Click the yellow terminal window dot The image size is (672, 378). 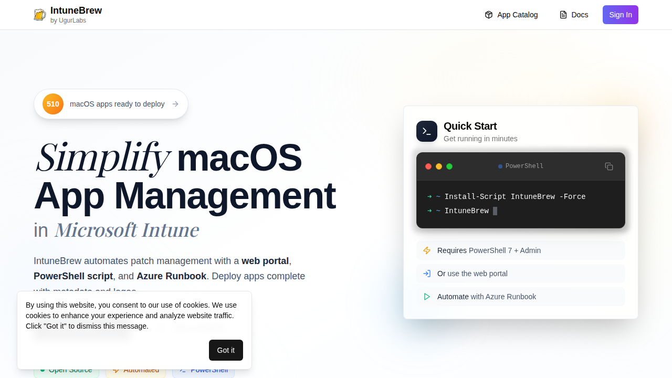(x=439, y=166)
